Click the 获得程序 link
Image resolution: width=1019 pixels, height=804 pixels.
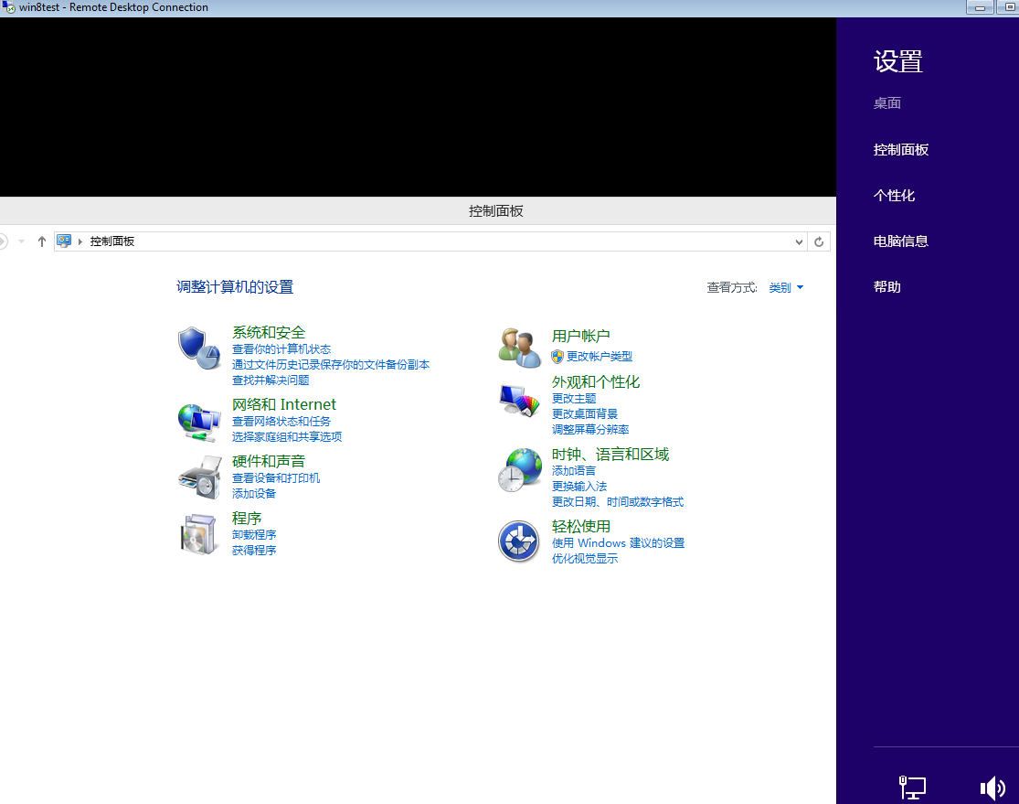(254, 551)
